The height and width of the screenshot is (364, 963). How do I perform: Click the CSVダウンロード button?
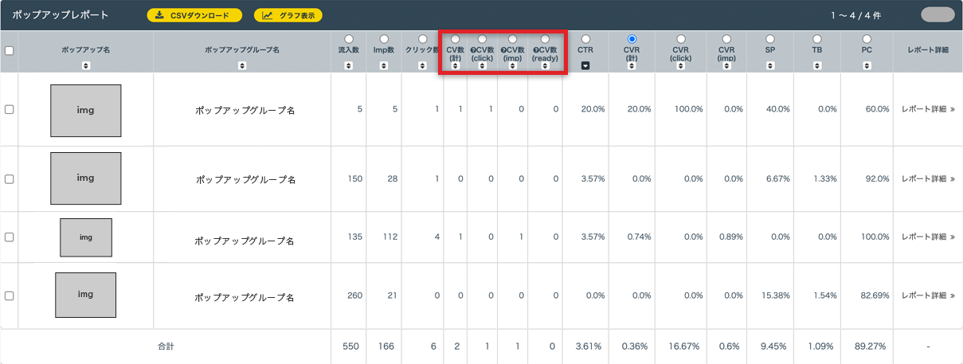click(194, 15)
